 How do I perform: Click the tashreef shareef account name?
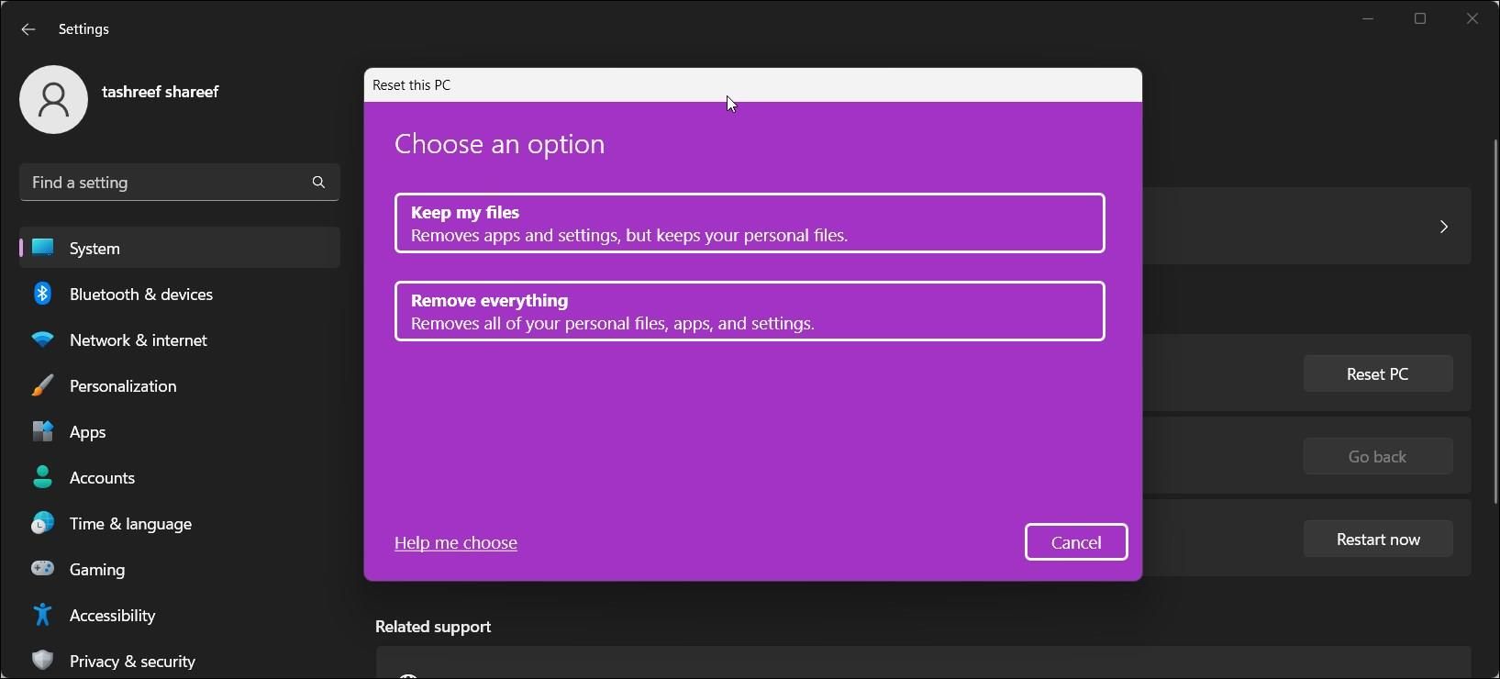(161, 92)
